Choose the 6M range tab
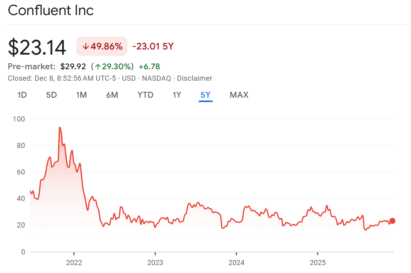 112,95
